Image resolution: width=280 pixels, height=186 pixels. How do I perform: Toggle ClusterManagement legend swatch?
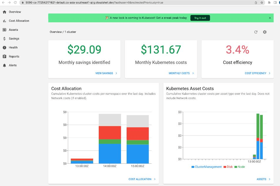click(x=193, y=167)
